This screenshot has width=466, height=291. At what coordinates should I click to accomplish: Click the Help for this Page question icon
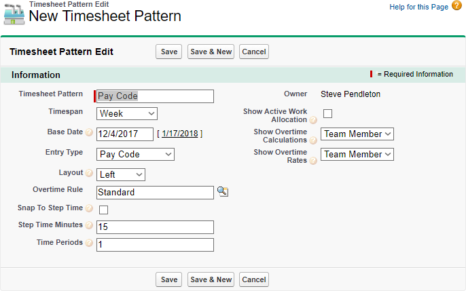point(456,6)
